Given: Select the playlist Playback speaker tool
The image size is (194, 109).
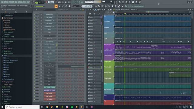Looking at the screenshot, I should click(x=111, y=10).
